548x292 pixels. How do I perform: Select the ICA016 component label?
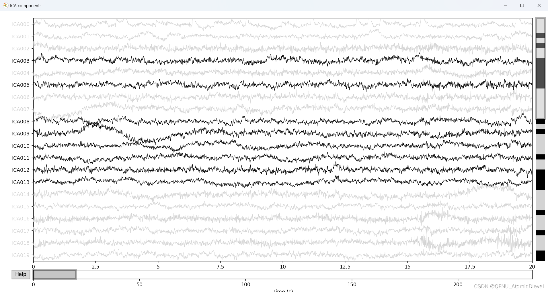[x=21, y=219]
